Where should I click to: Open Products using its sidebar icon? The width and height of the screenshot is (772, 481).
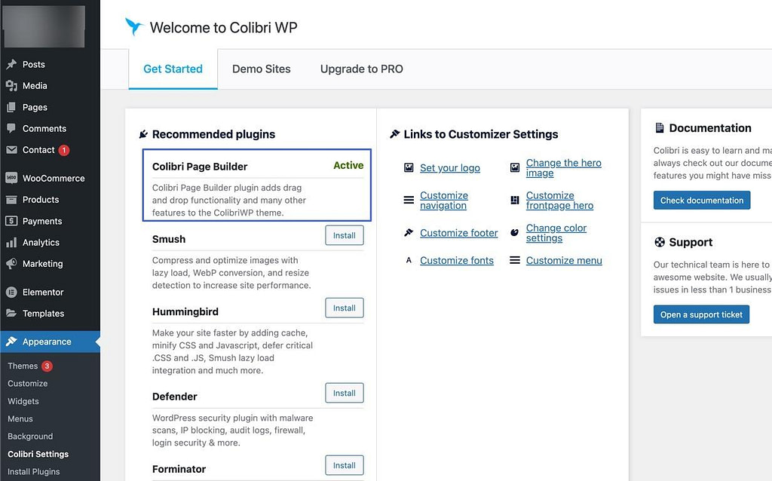pos(13,199)
